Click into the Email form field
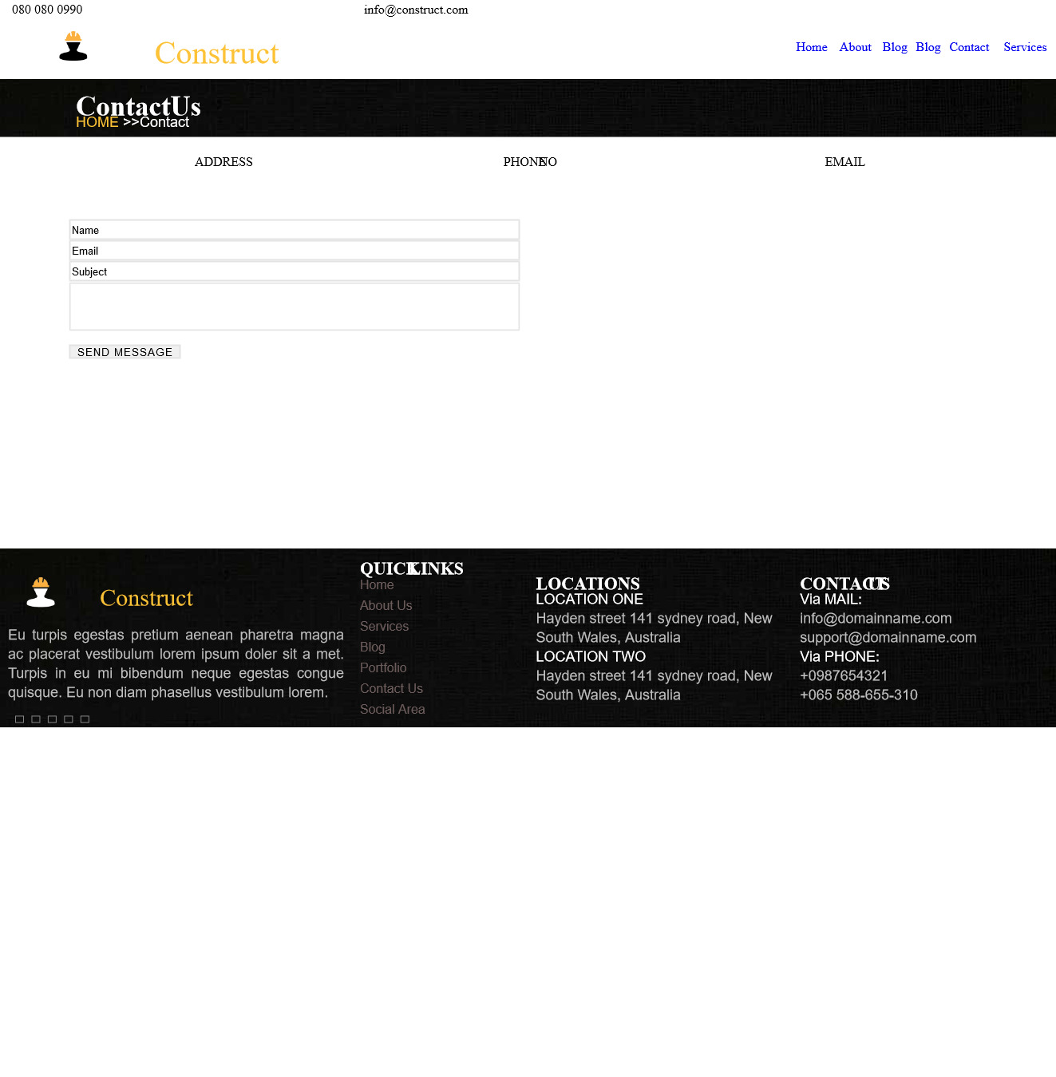Screen dimensions: 1056x1077 point(294,251)
